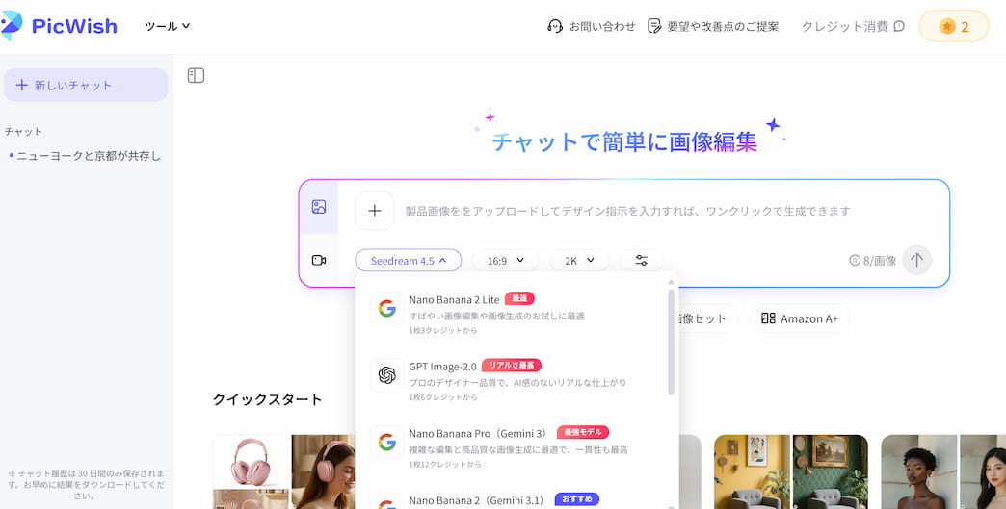
Task: Open the クレジット消費 info
Action: (853, 26)
